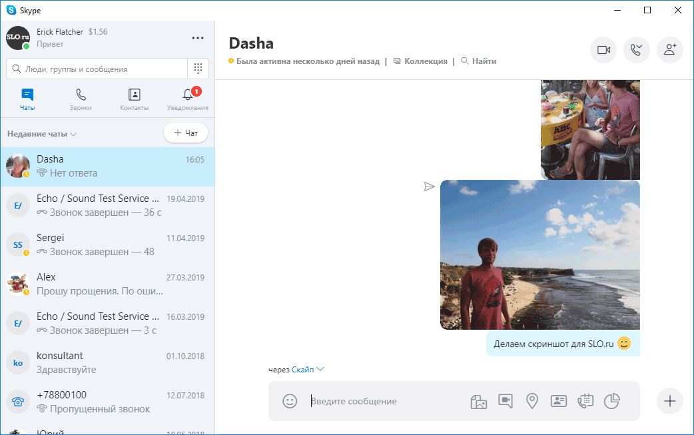Open the dial pad

tap(198, 69)
